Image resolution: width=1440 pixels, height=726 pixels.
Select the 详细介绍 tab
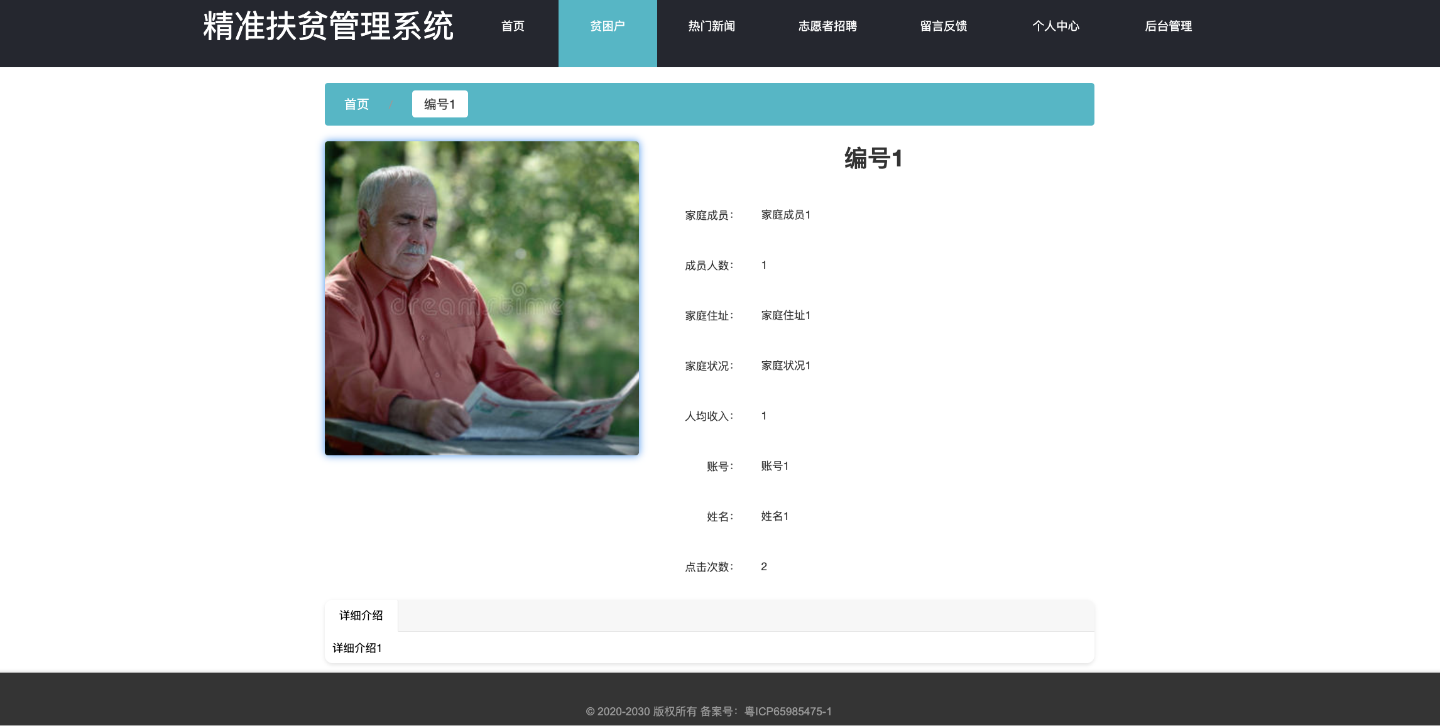click(x=361, y=615)
